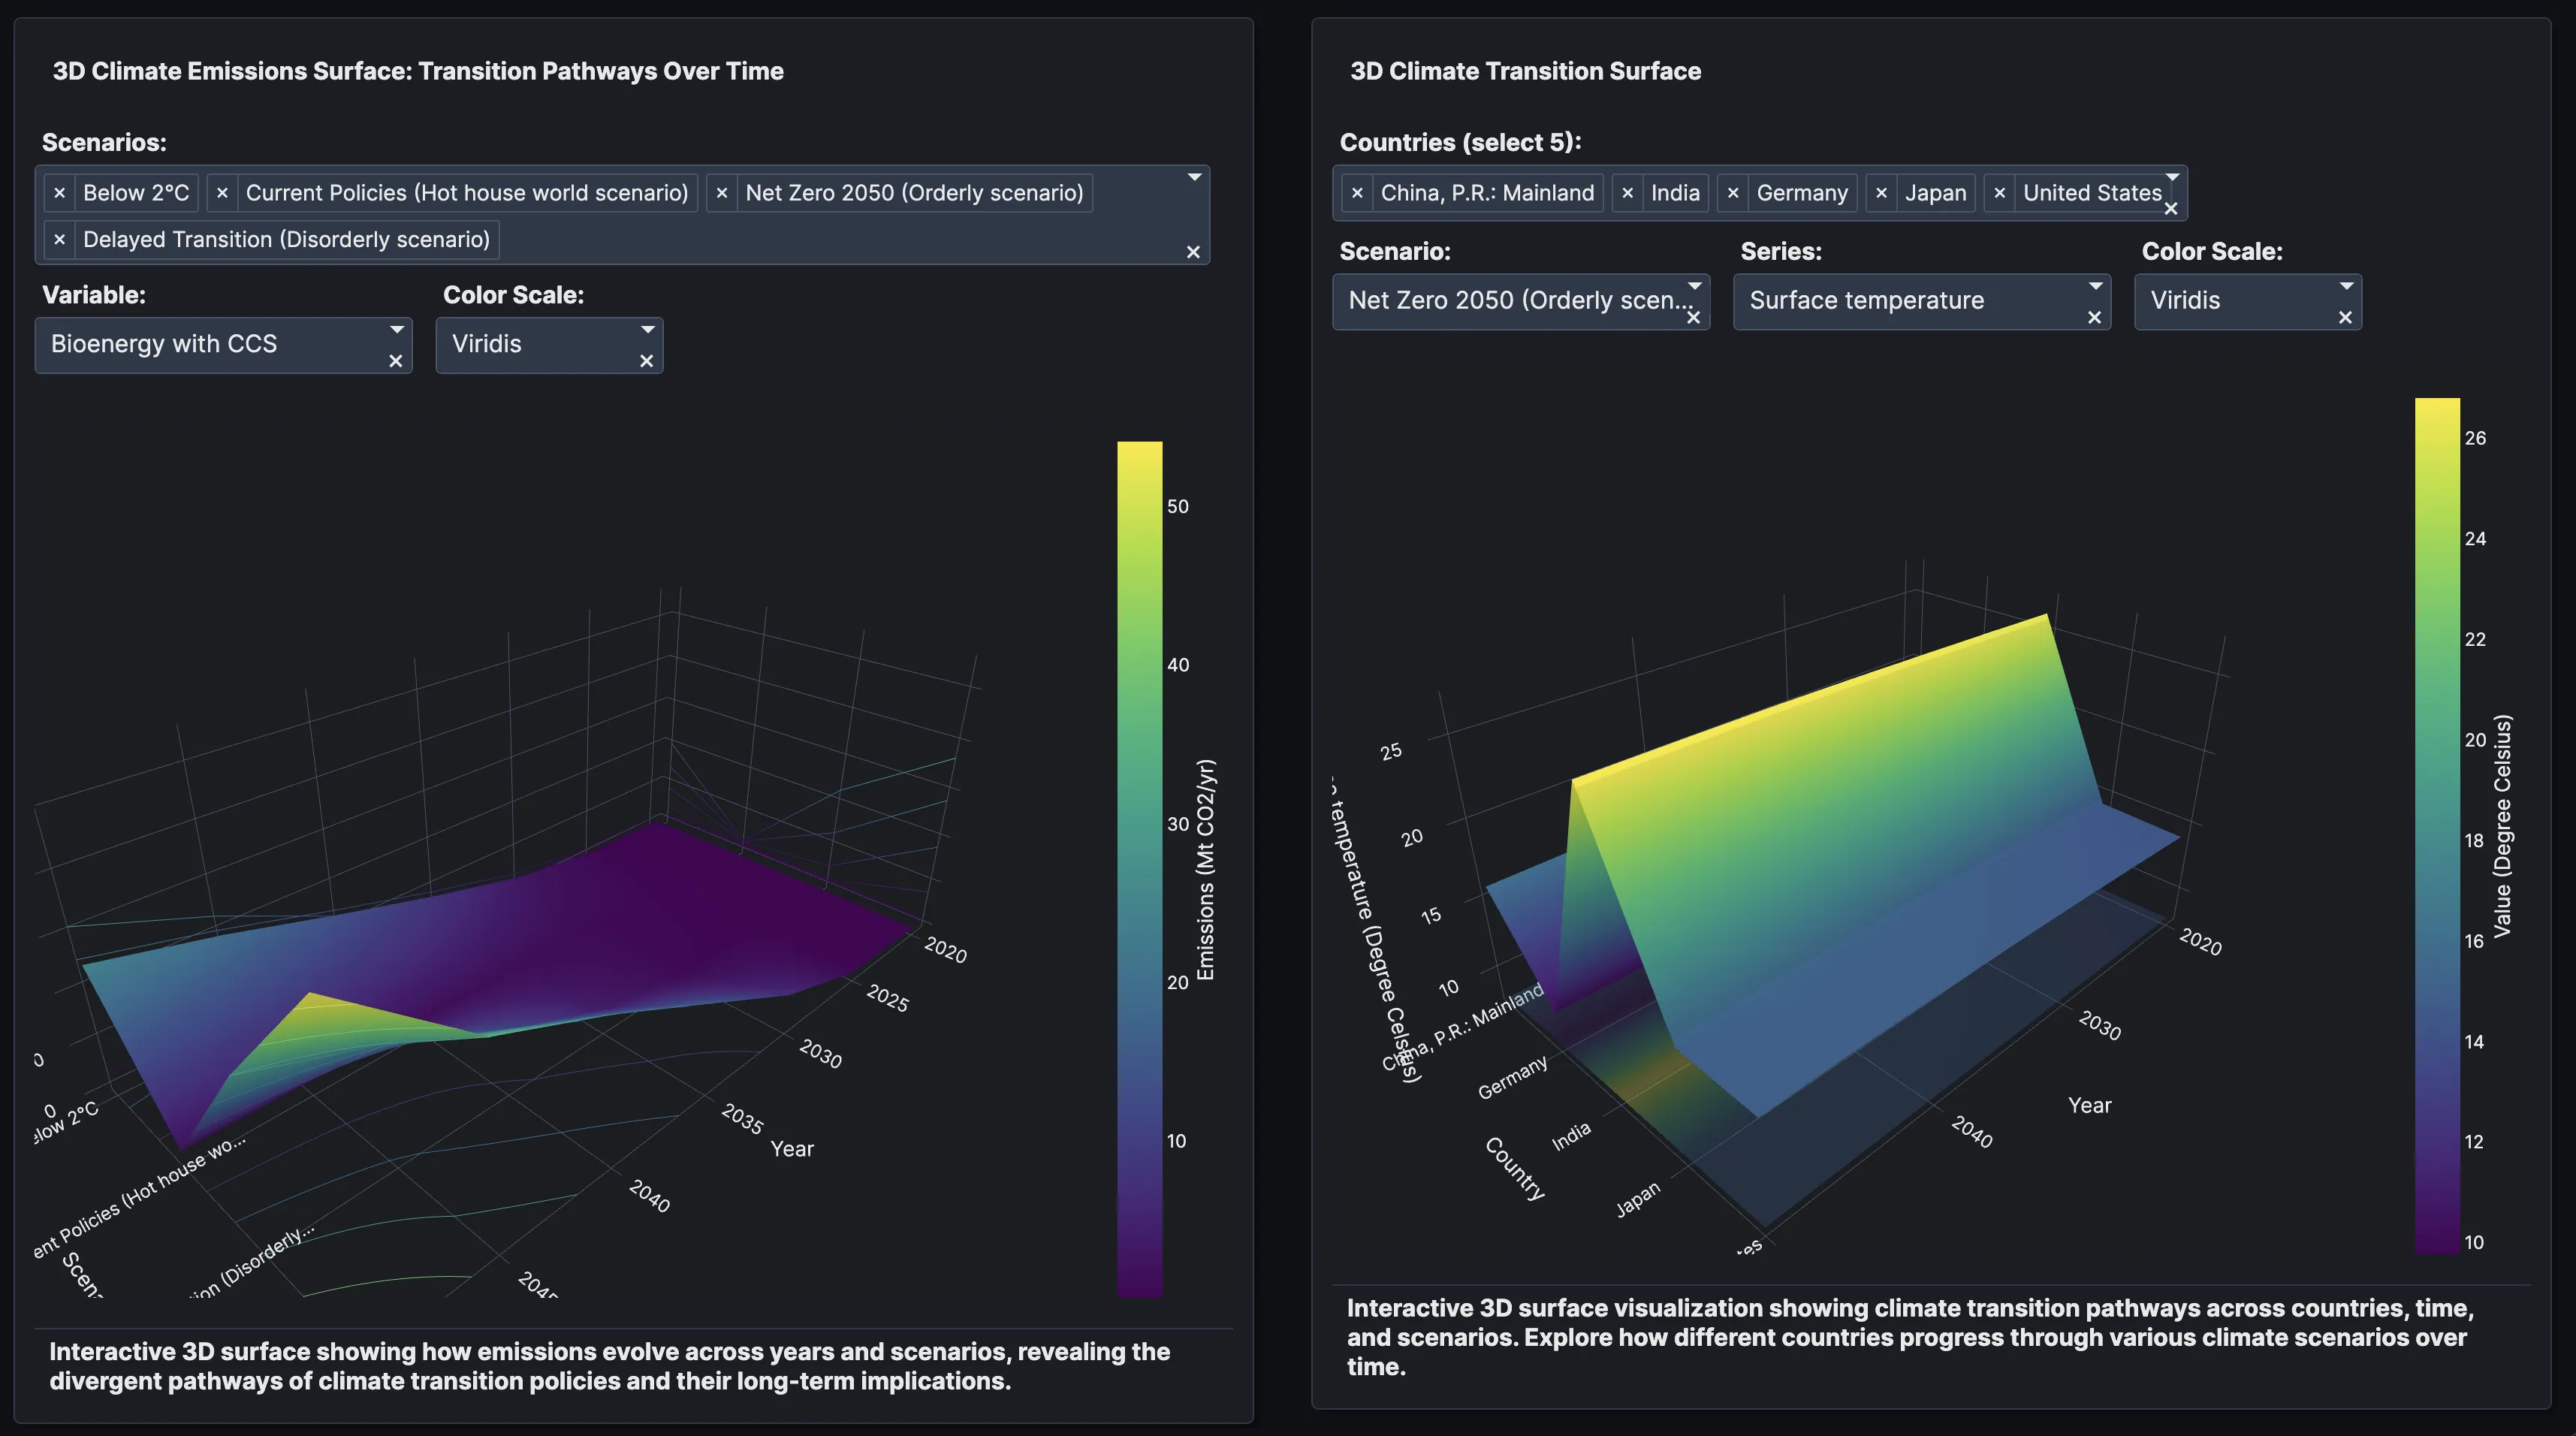Remove the Below 2°C scenario tag

(x=60, y=193)
